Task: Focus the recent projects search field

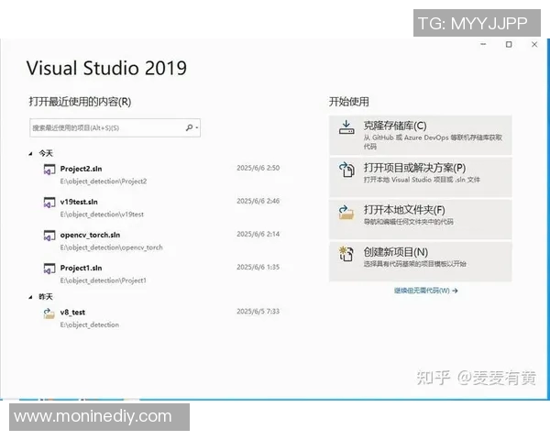Action: coord(115,127)
